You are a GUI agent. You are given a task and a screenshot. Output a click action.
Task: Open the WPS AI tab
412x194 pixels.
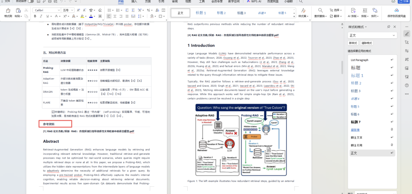click(254, 1)
